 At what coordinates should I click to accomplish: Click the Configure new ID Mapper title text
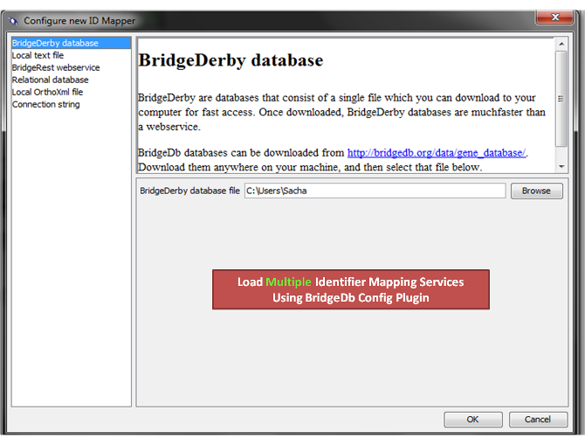[79, 19]
